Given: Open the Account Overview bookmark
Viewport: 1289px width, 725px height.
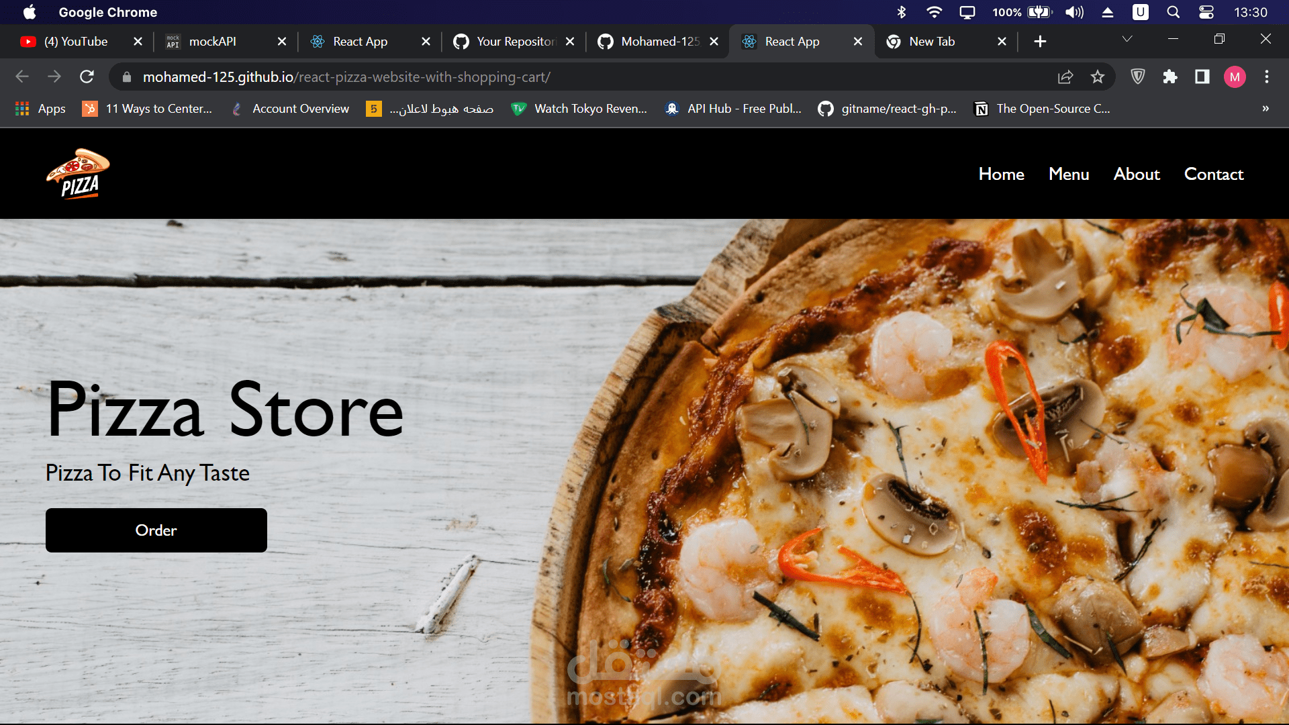Looking at the screenshot, I should pyautogui.click(x=290, y=109).
